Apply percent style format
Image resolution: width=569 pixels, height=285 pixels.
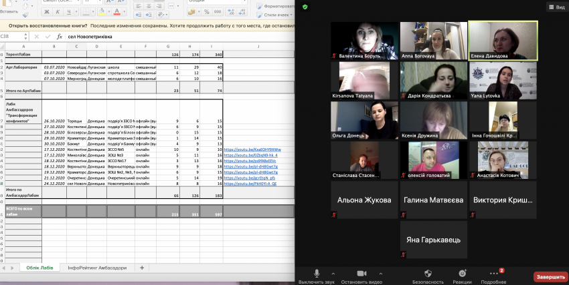pyautogui.click(x=206, y=12)
